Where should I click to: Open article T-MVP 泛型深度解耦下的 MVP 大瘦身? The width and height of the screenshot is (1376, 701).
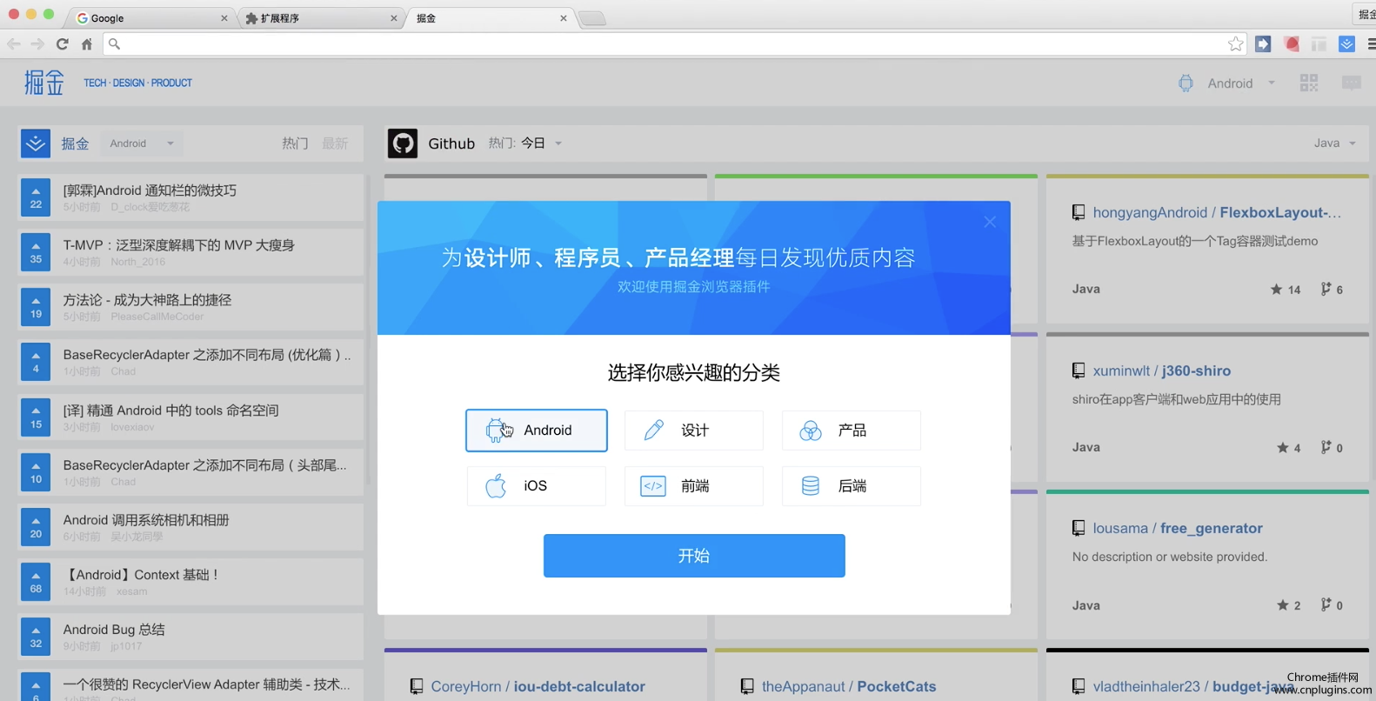click(x=178, y=245)
